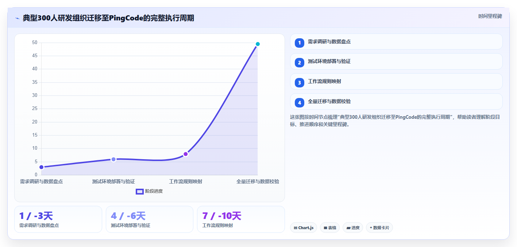Viewport: 517px width, 247px height.
Task: Click the purple chart point at 工作流规则映射
Action: [186, 154]
